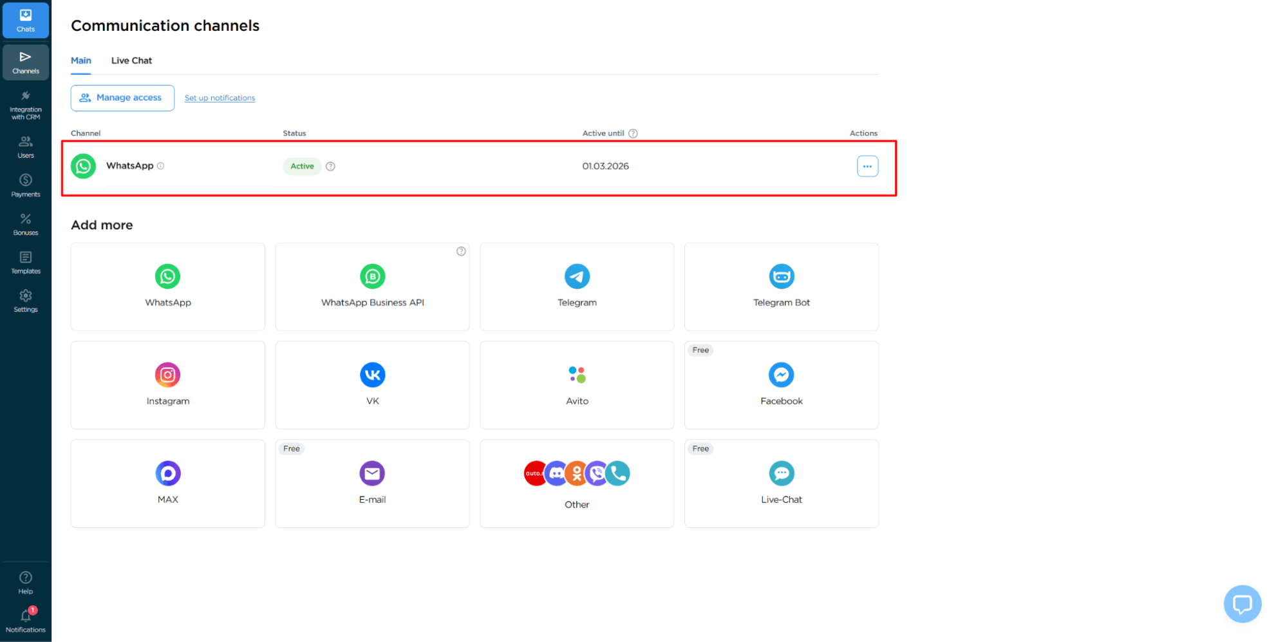
Task: Switch to the Main tab
Action: [x=81, y=61]
